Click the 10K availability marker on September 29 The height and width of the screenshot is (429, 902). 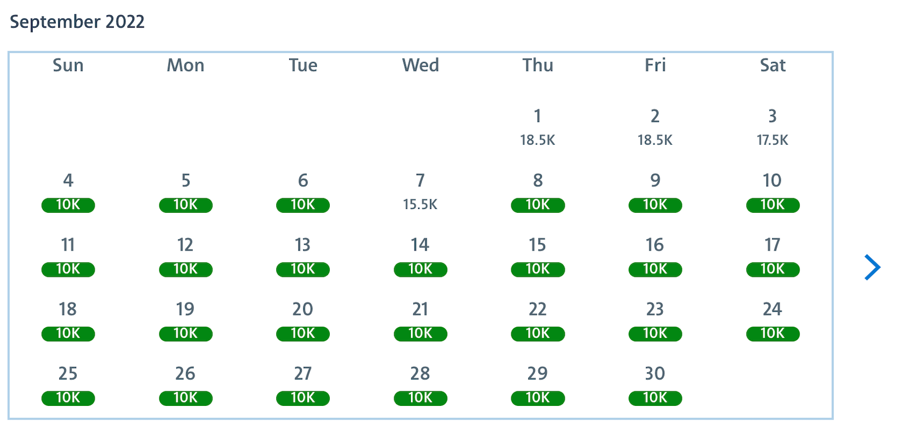537,398
